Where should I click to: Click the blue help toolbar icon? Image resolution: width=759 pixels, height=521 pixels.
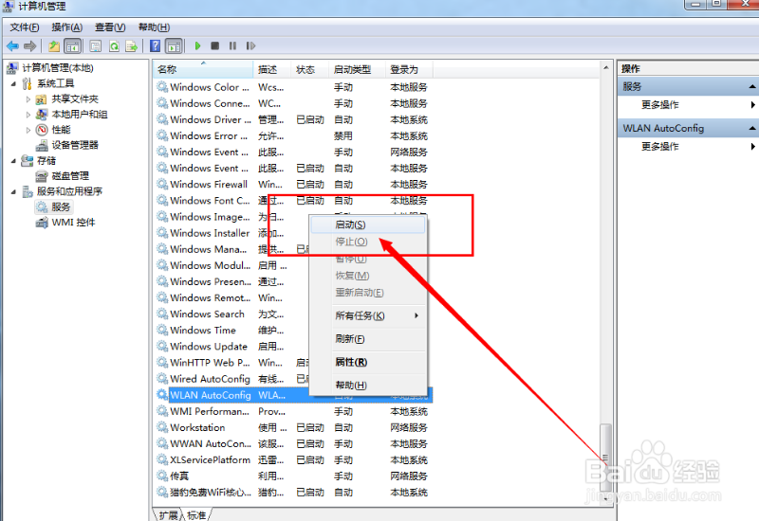click(155, 45)
